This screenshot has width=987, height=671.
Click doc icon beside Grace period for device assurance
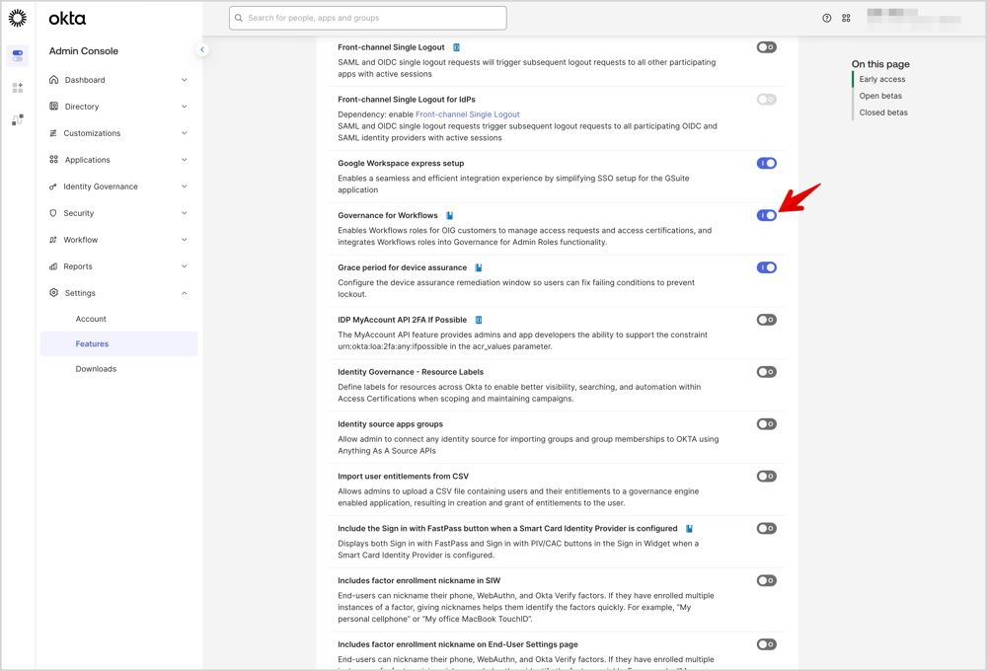pos(479,267)
